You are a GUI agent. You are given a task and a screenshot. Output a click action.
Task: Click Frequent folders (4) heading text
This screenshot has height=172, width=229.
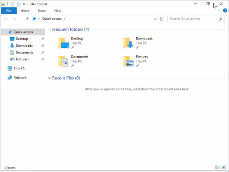point(70,30)
